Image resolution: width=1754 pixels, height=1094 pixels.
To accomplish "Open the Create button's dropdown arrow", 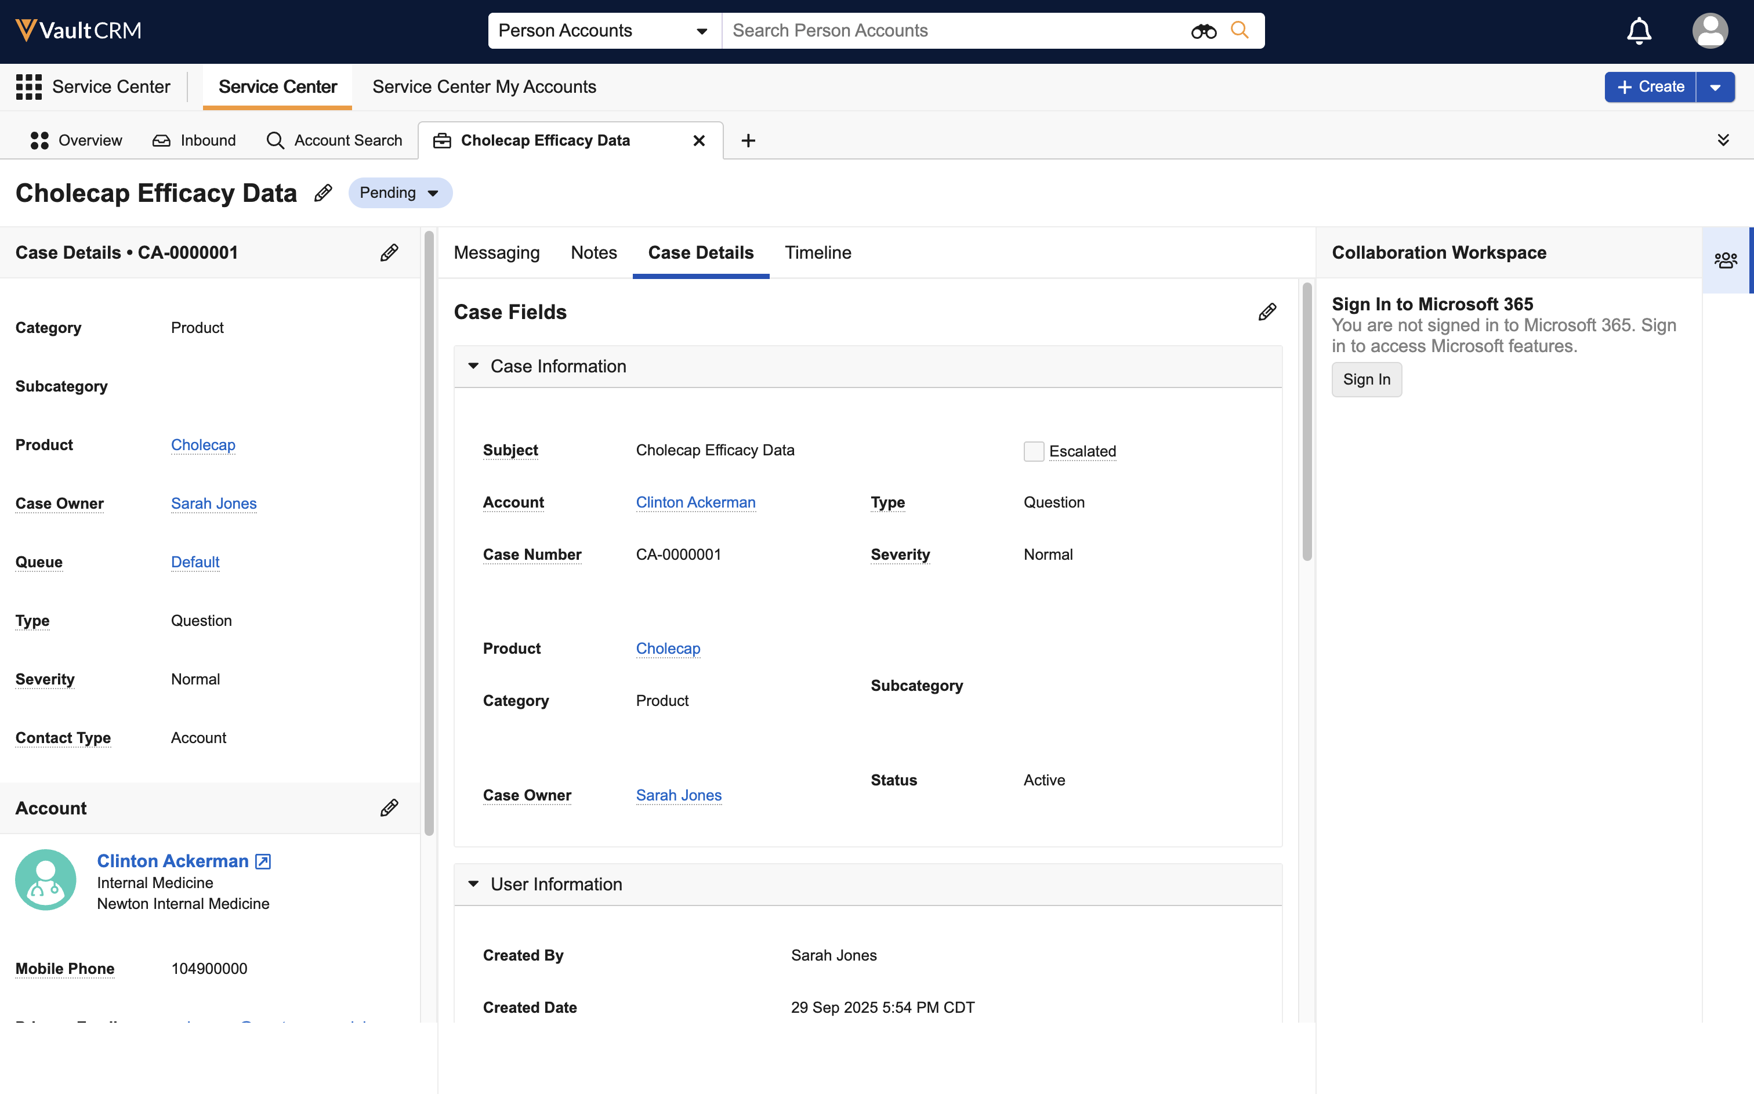I will (x=1715, y=87).
